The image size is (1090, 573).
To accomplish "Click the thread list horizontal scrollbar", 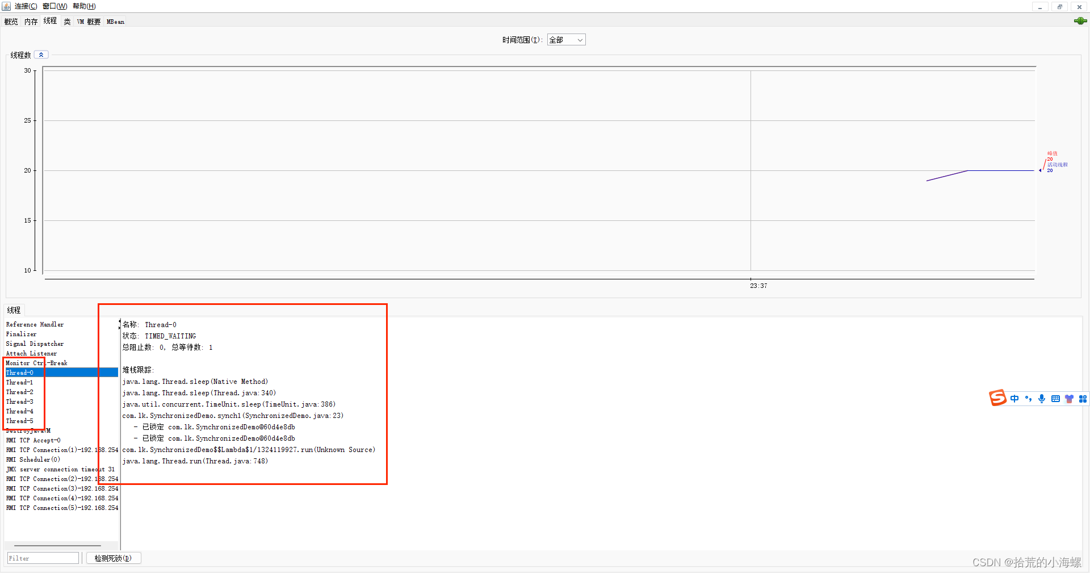I will [57, 545].
